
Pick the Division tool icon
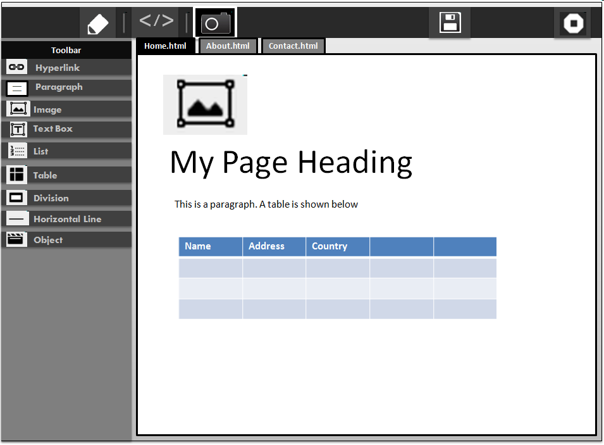[x=17, y=197]
